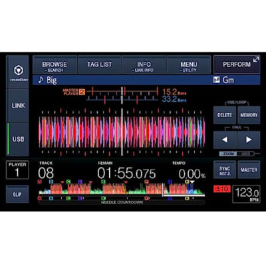
Task: Call the next cue with right arrow
Action: click(x=249, y=140)
